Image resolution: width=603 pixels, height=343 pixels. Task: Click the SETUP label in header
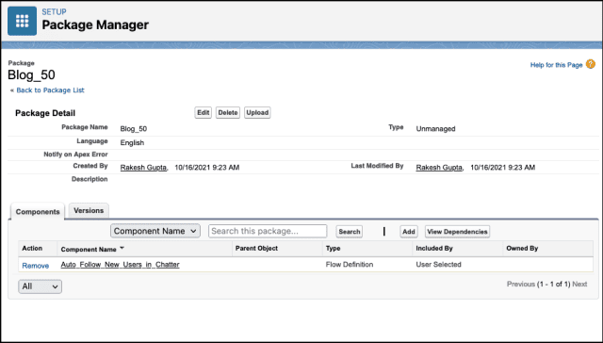click(x=54, y=12)
